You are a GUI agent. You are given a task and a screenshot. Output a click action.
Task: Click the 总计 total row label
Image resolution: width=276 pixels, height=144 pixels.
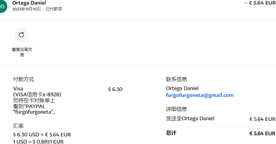point(171,133)
